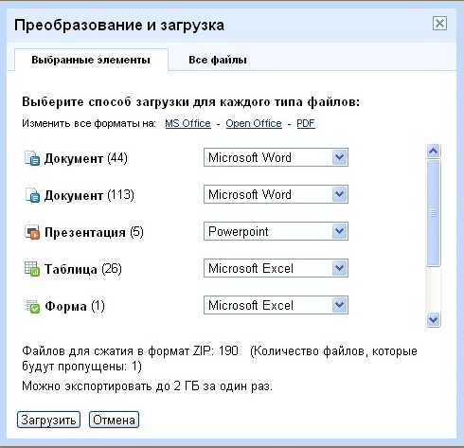The width and height of the screenshot is (464, 448).
Task: Click the scrollbar down arrow
Action: (x=434, y=320)
